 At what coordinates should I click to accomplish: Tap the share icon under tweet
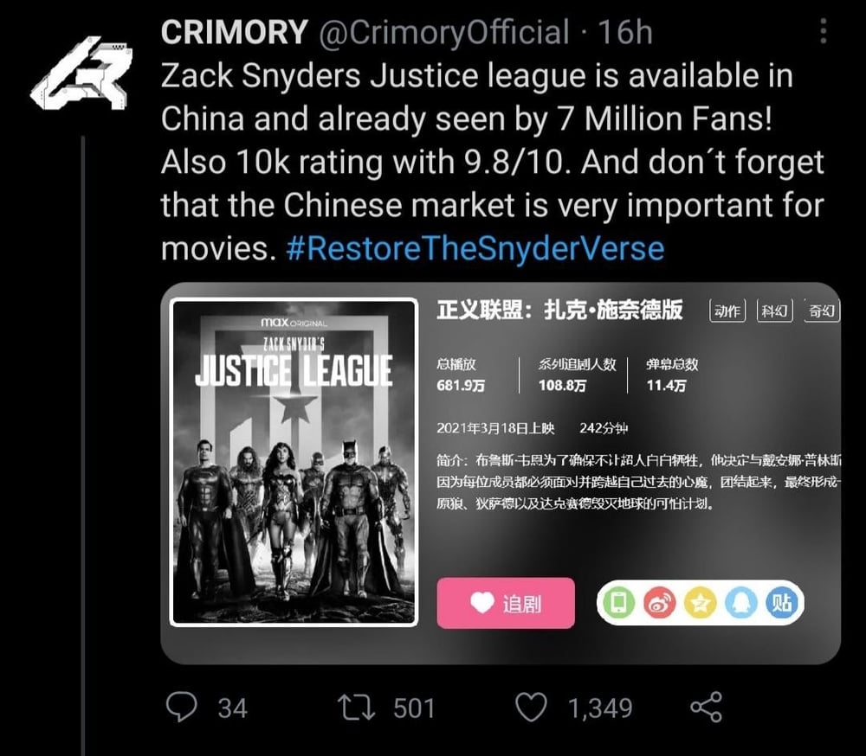point(707,707)
